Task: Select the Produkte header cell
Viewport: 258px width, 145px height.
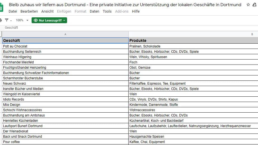Action: 193,41
